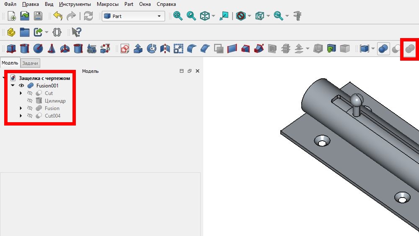Click the Boolean operation two-spheres icon
Screen dimensions: 419x236
pos(383,49)
